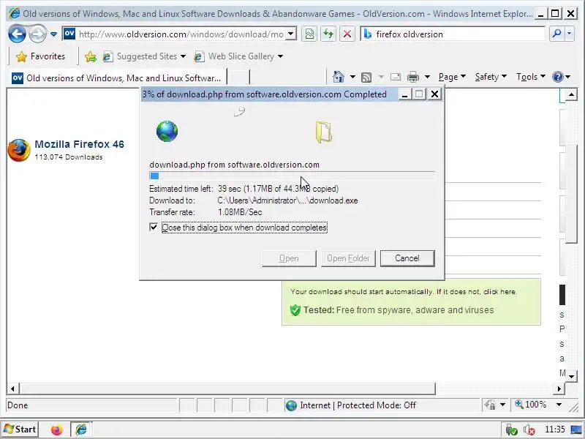Click vertical scrollbar down arrow
Screen dimensions: 585x439
[x=571, y=376]
